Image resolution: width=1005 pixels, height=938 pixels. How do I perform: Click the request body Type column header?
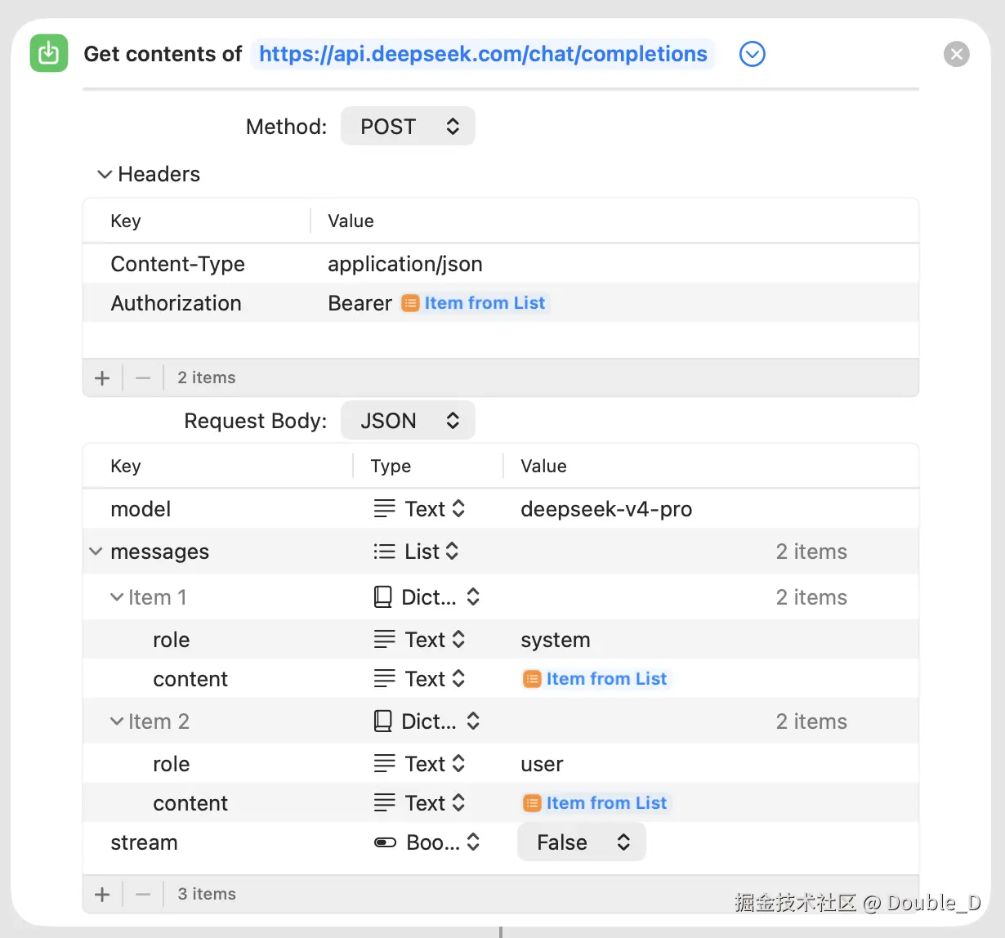click(391, 466)
